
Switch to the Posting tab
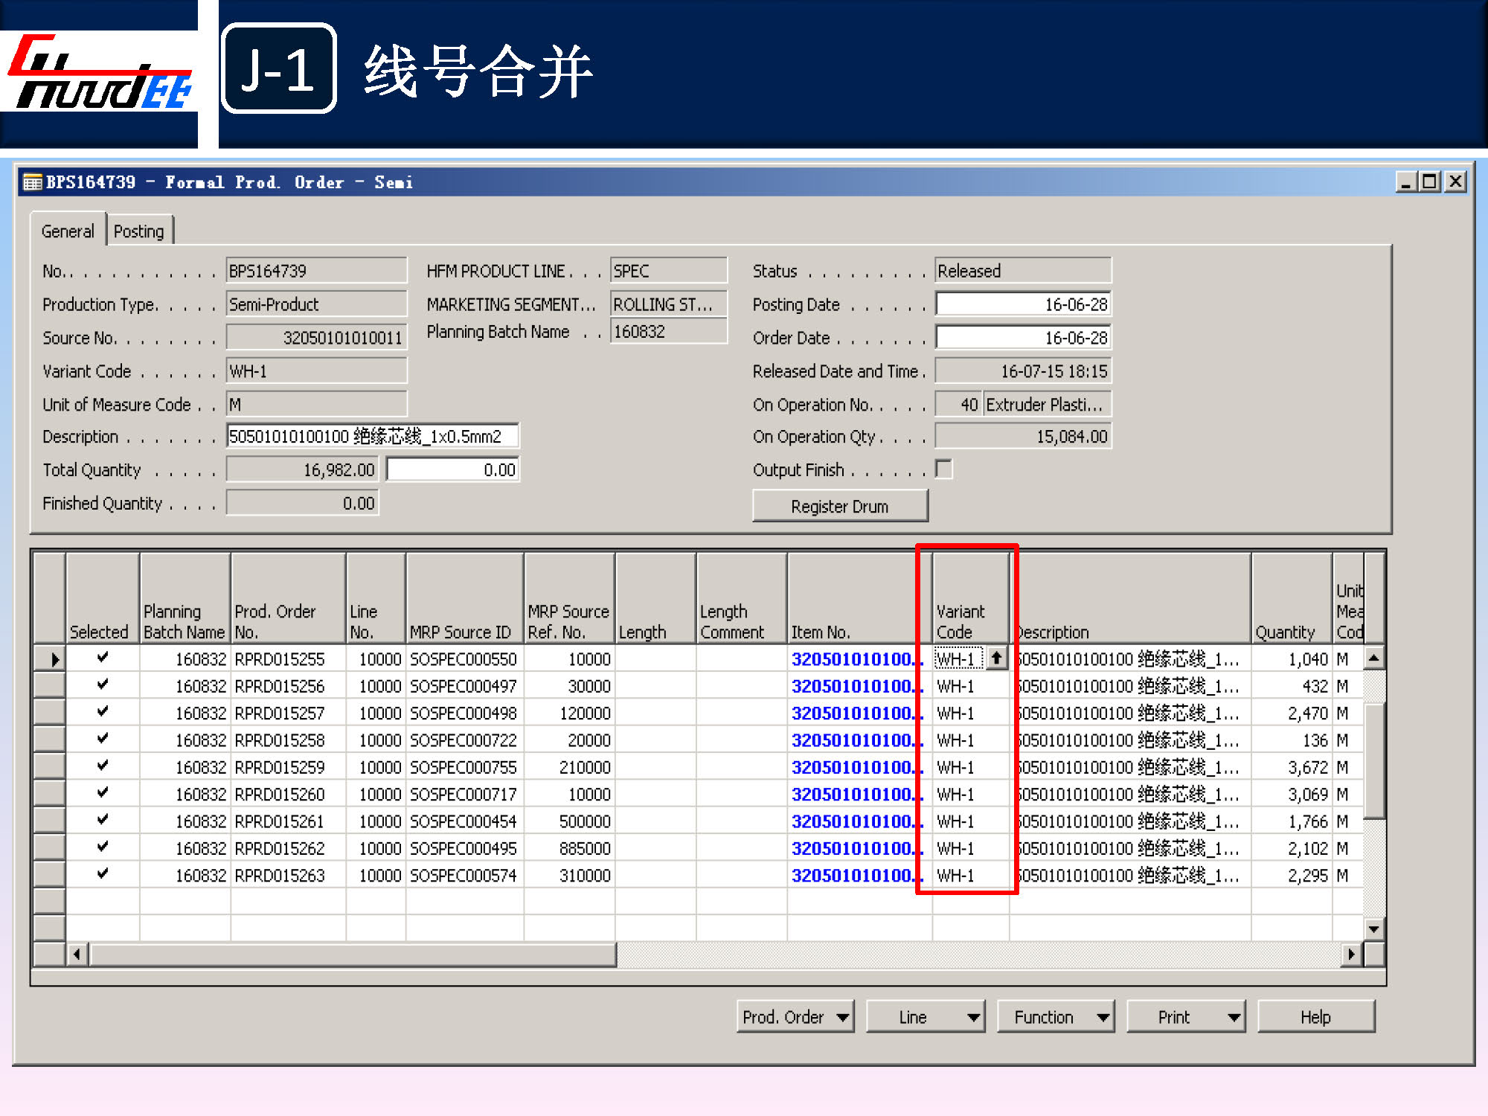pyautogui.click(x=139, y=231)
